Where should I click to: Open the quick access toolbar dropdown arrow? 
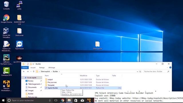[x=33, y=64]
